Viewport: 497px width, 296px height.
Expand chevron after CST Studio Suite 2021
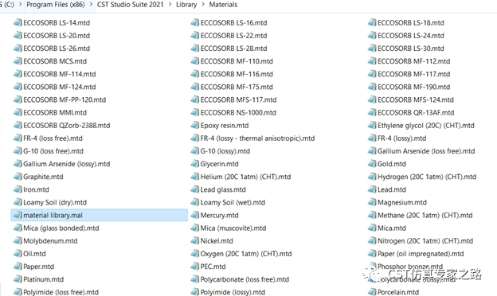(x=170, y=5)
